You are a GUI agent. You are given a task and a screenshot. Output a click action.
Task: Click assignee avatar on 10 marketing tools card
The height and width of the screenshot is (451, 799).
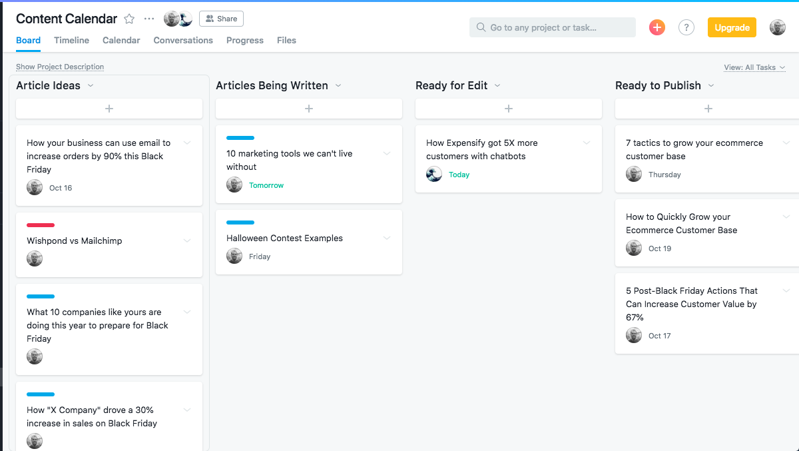tap(234, 185)
